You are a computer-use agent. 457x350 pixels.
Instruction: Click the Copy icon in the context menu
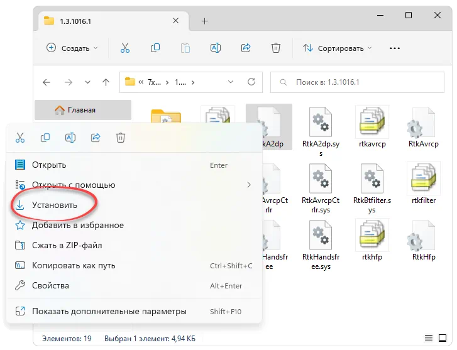[45, 138]
